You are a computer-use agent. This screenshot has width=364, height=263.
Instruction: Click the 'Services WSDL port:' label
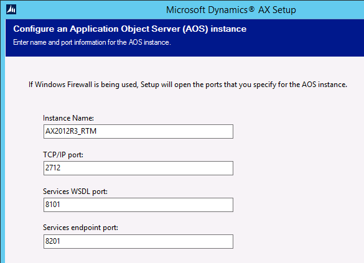75,191
